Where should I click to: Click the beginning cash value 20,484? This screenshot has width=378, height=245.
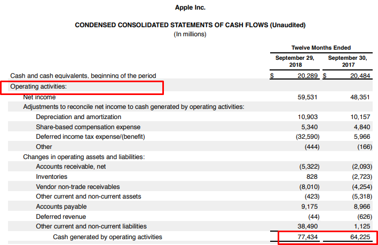[360, 76]
